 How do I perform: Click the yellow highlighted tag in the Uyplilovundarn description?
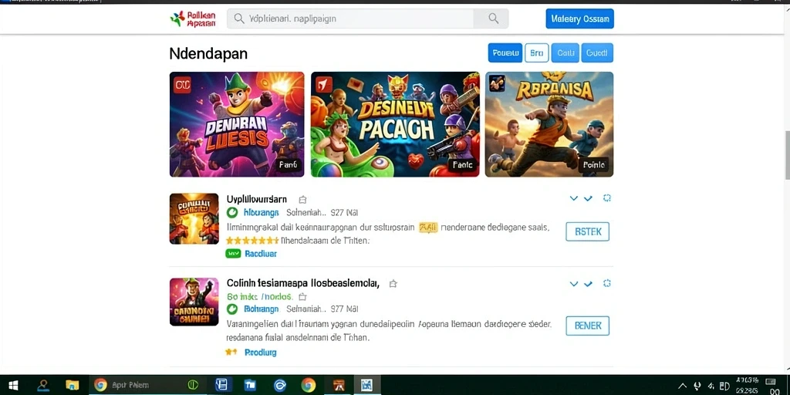click(428, 228)
